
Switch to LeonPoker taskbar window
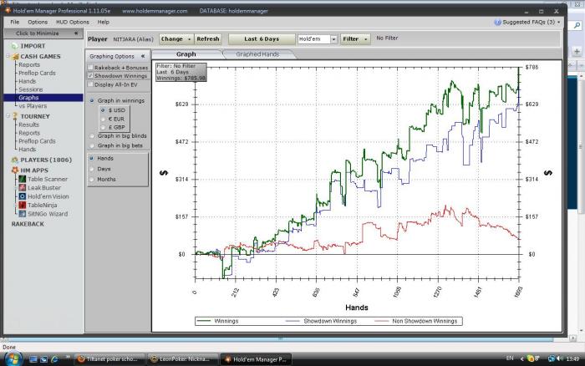click(x=183, y=359)
